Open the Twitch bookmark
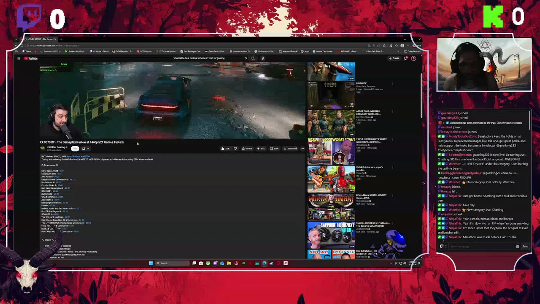 (x=26, y=52)
